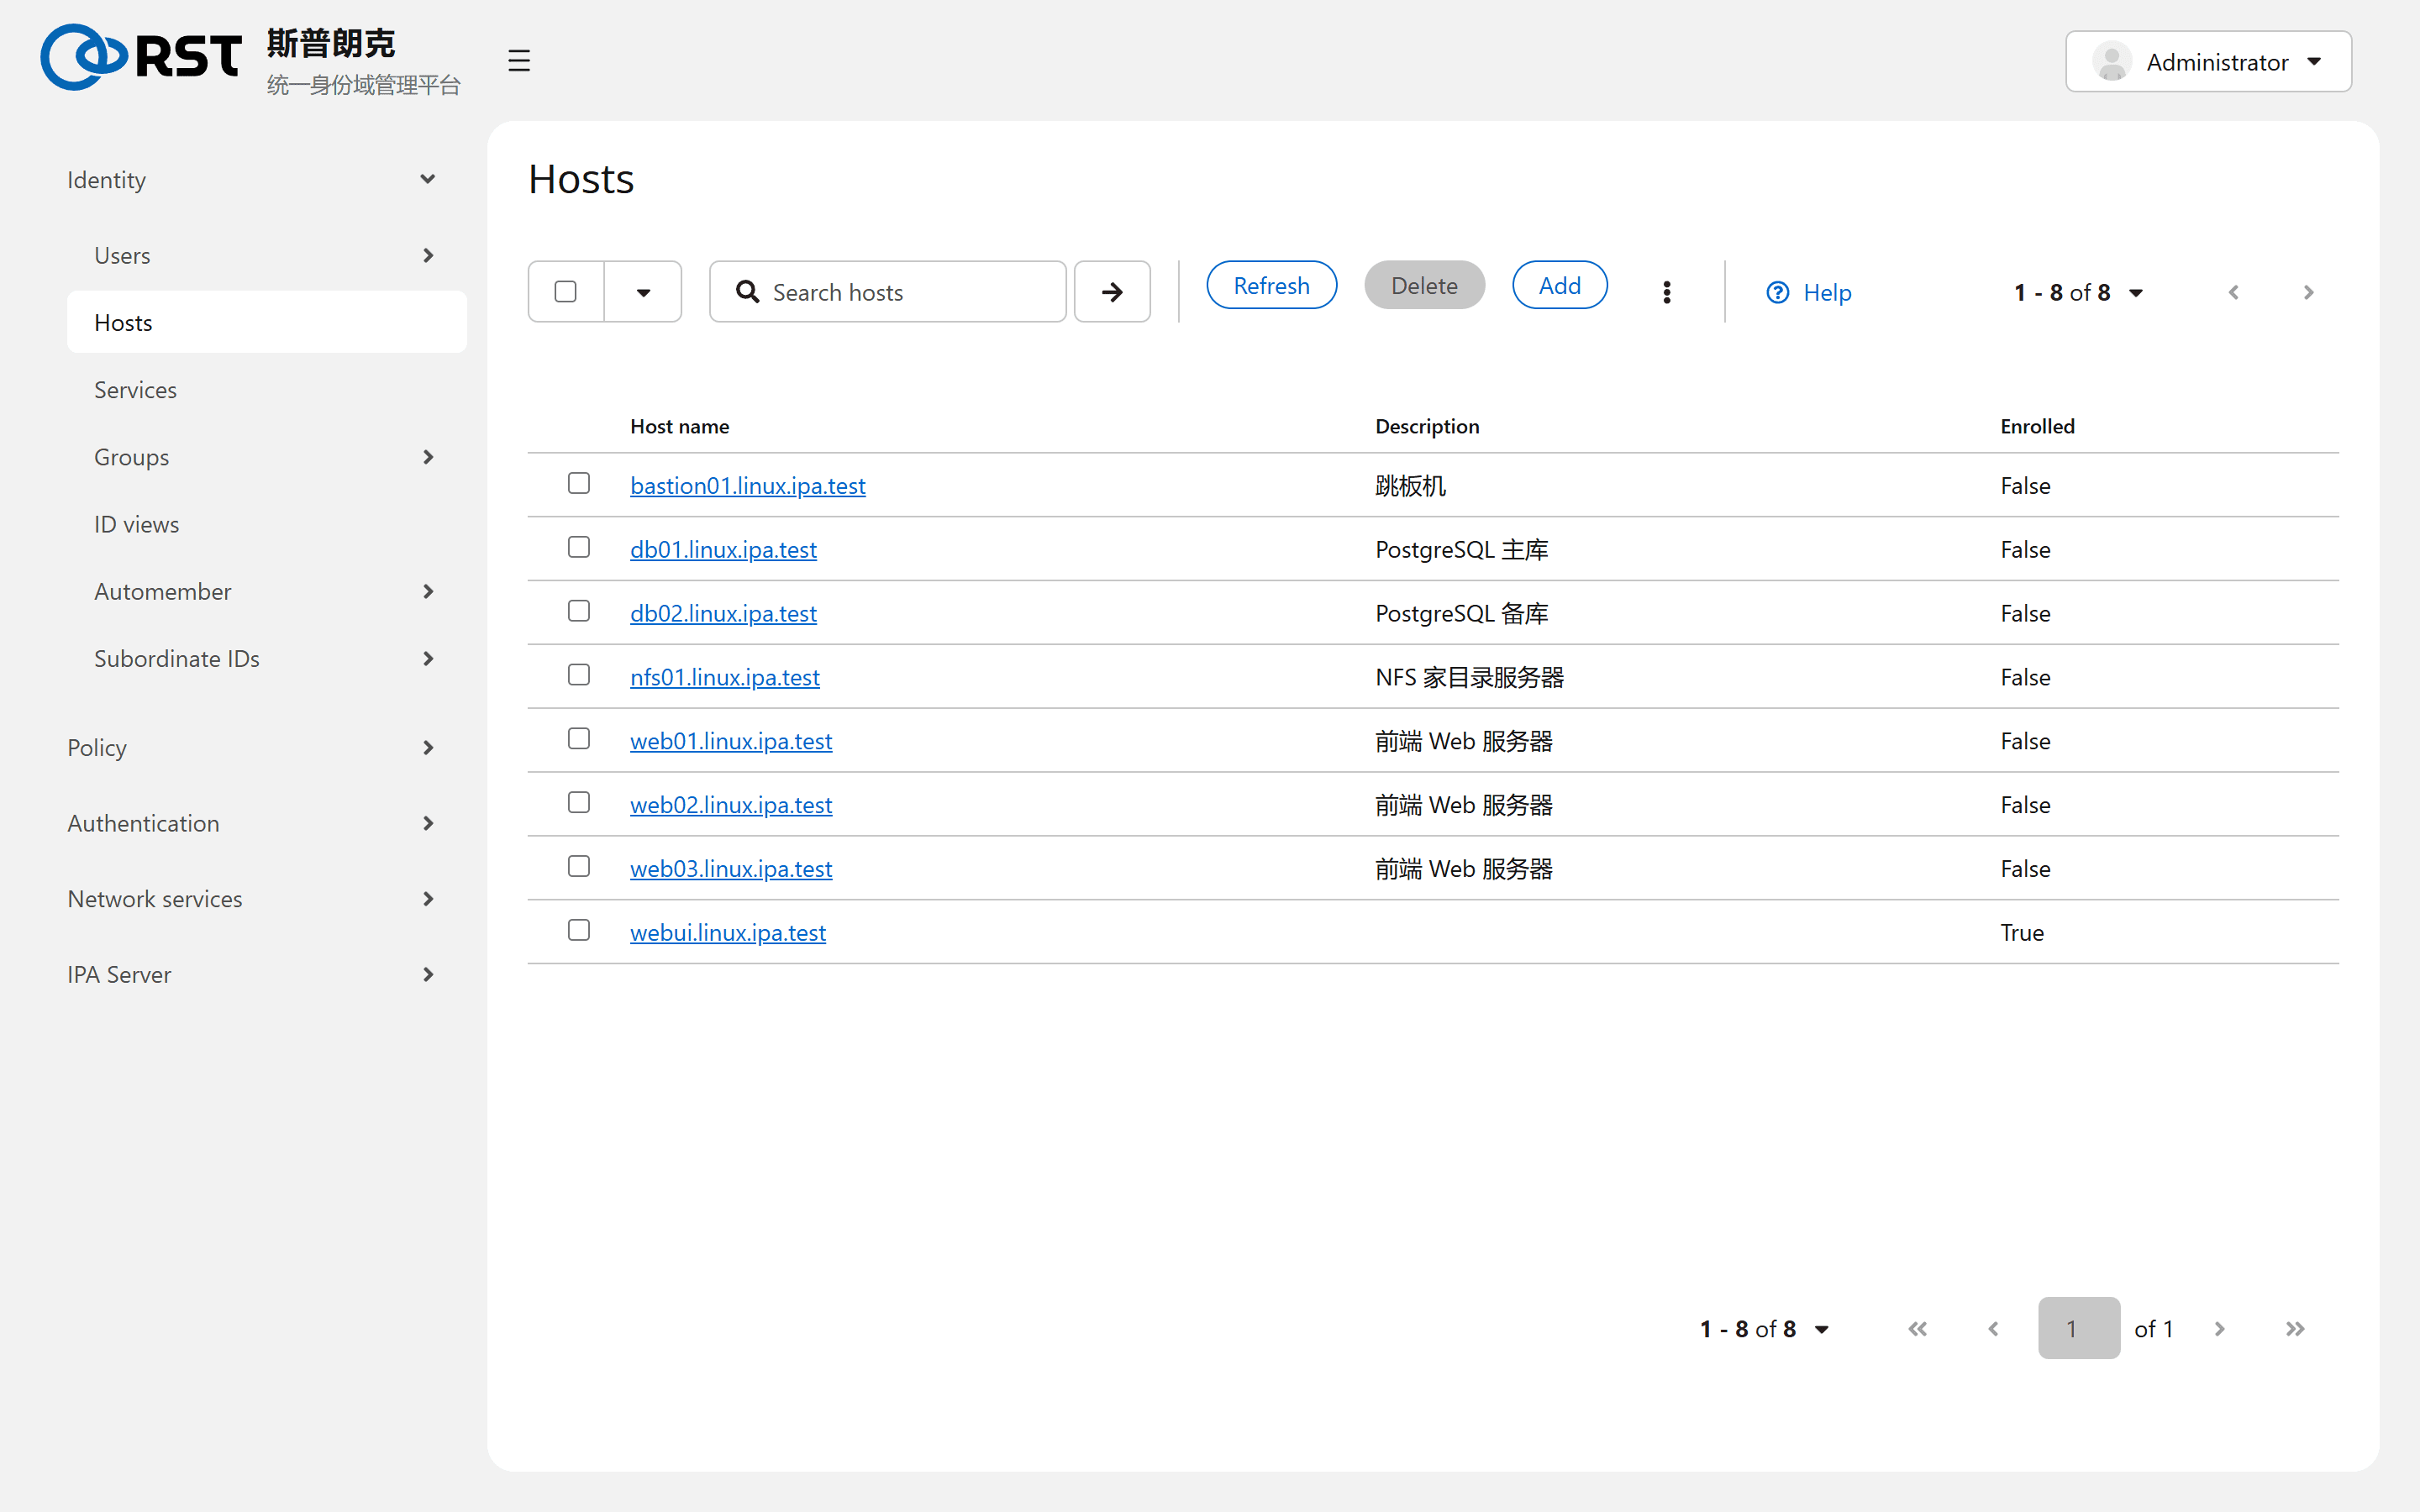Open bottom '1 - 8 of 8' per-page dropdown
The width and height of the screenshot is (2420, 1512).
click(x=1764, y=1328)
